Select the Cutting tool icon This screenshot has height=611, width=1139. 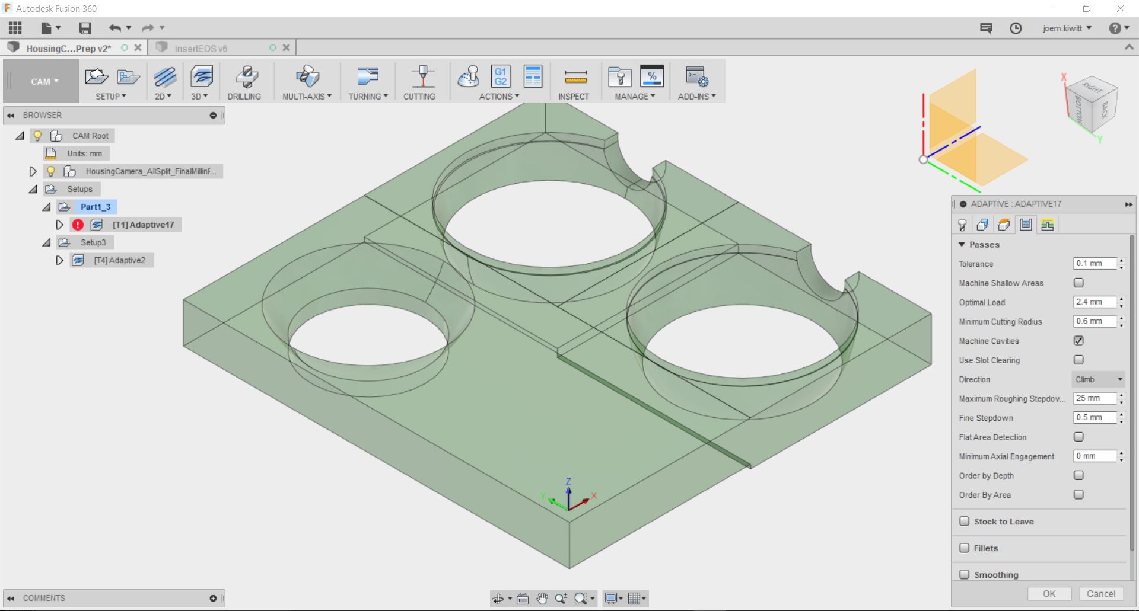point(422,76)
